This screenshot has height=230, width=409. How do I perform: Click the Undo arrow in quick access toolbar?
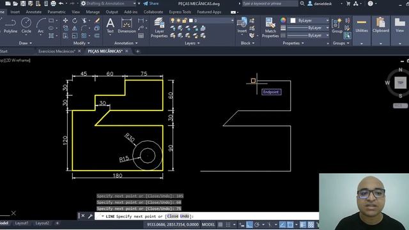61,3
